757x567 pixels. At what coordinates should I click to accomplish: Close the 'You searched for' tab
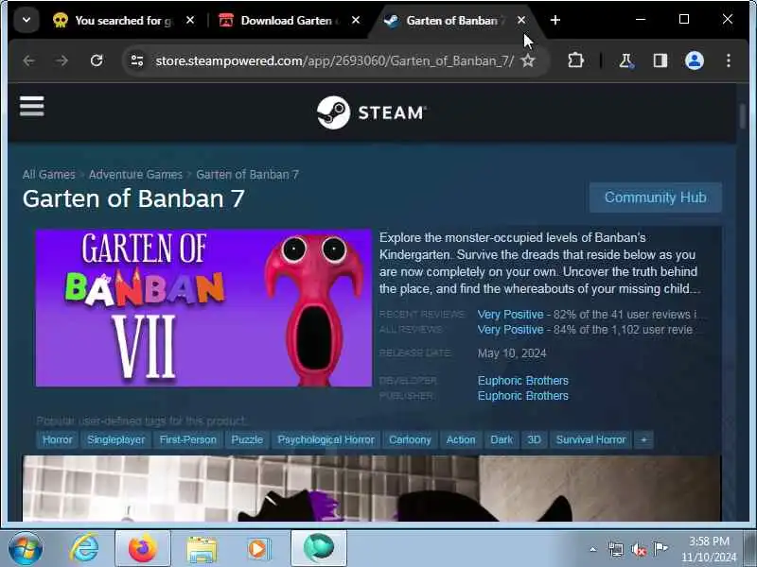190,20
